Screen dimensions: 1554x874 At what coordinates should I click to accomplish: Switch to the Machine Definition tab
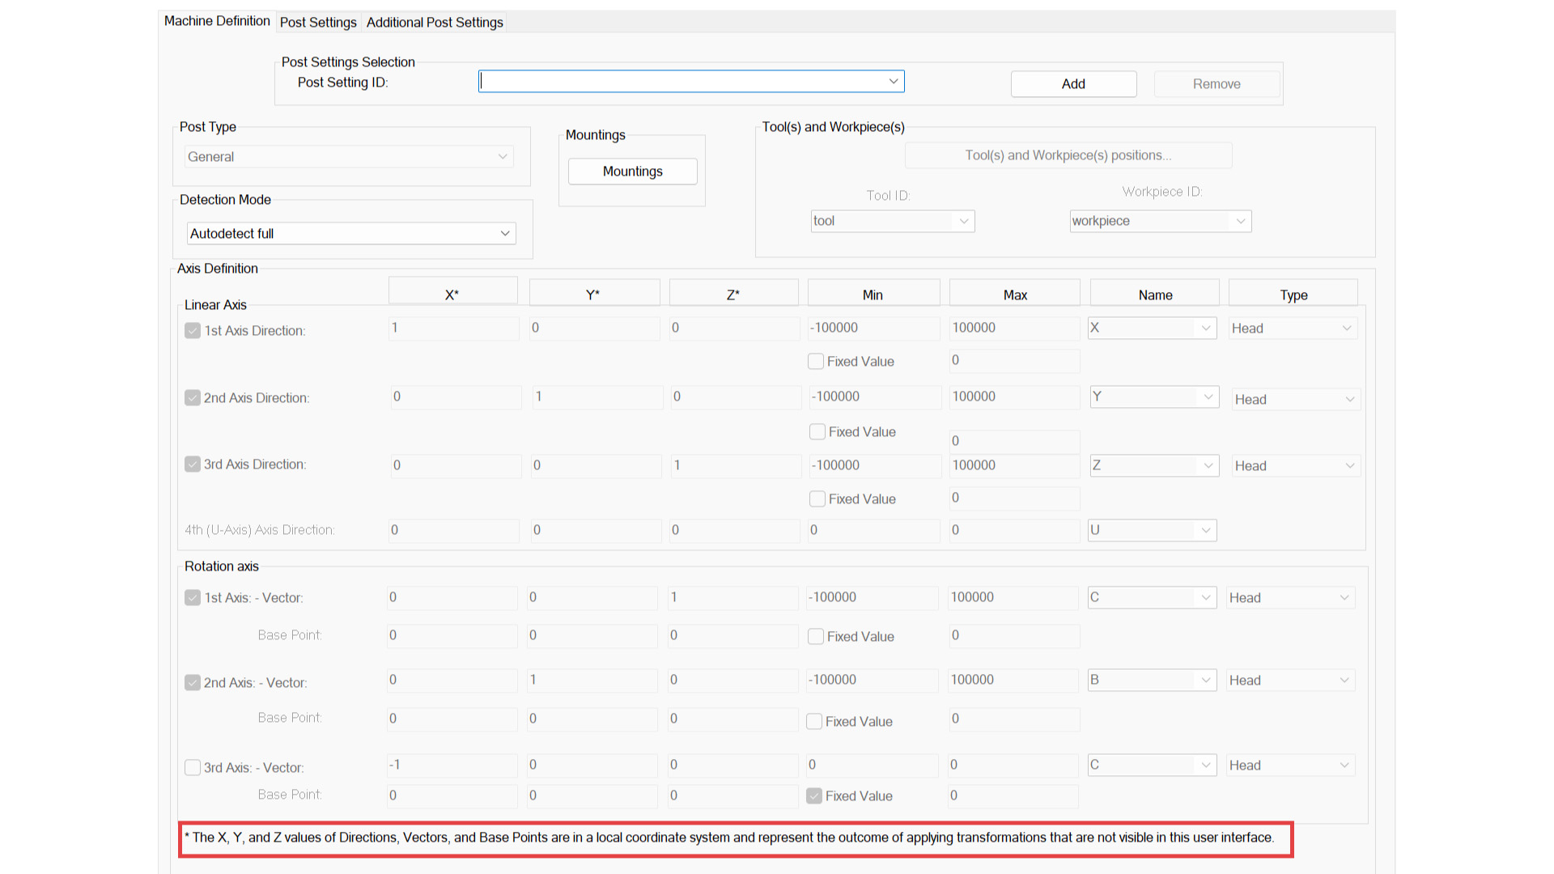[x=217, y=21]
